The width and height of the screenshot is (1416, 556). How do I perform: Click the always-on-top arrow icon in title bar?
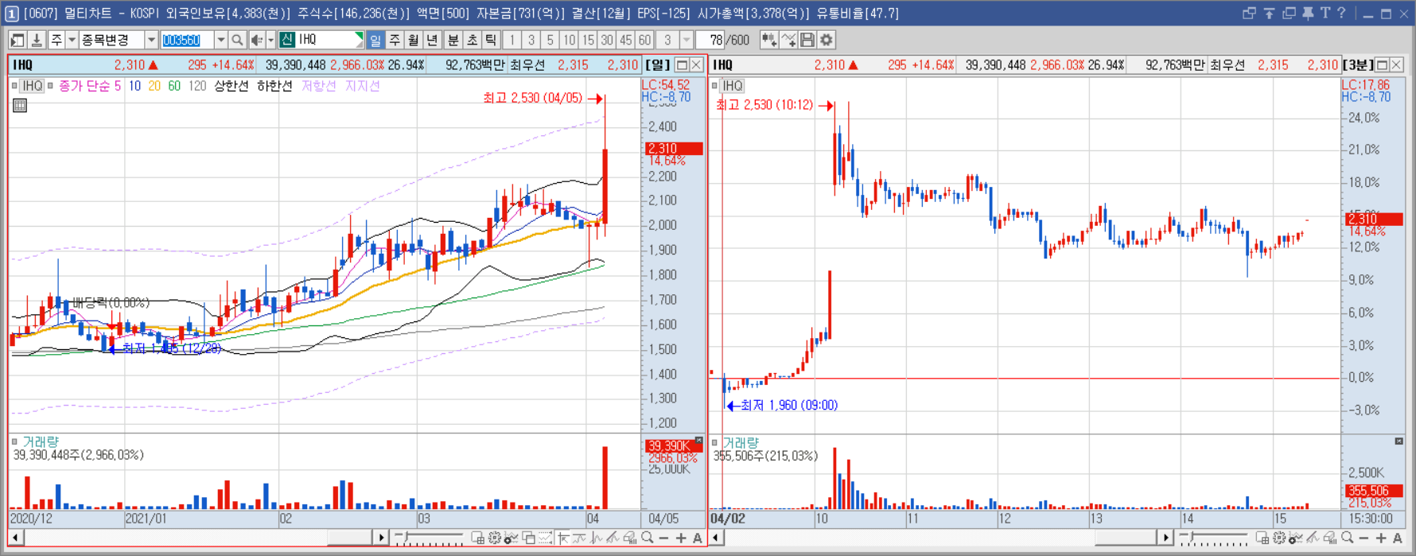tap(1270, 14)
